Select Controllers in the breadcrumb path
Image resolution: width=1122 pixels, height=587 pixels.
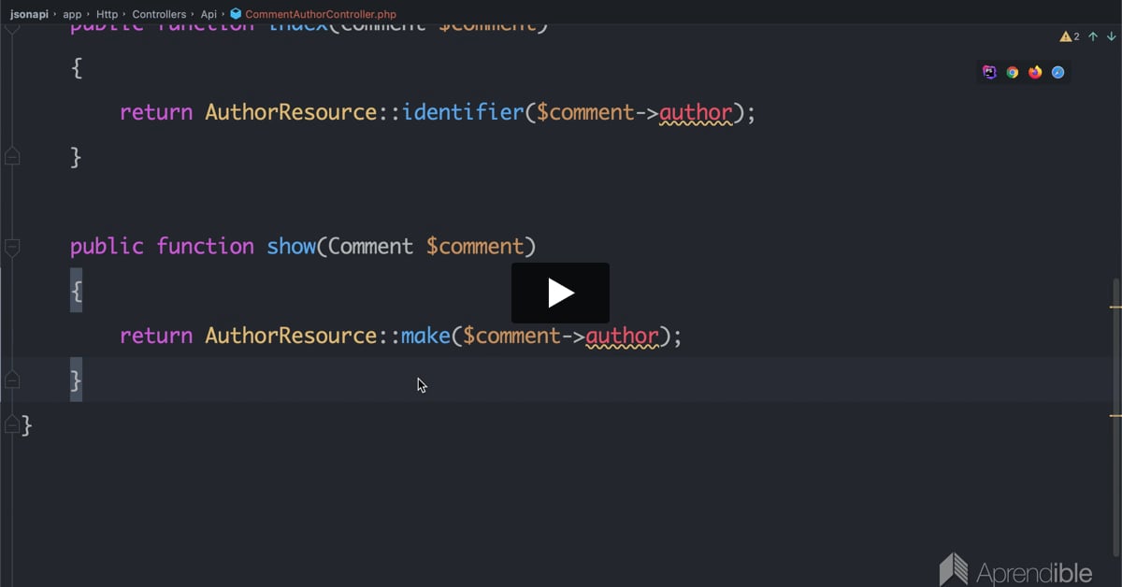pyautogui.click(x=159, y=14)
